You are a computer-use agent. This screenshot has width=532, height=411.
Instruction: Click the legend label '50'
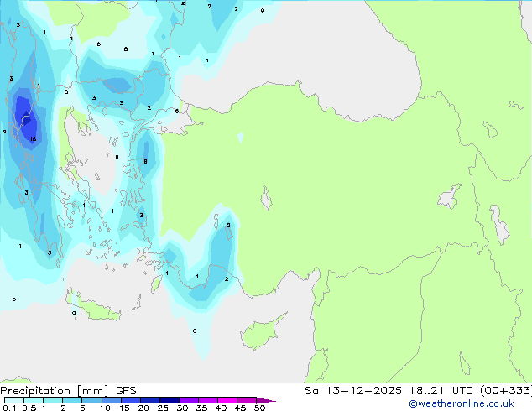[x=259, y=408]
